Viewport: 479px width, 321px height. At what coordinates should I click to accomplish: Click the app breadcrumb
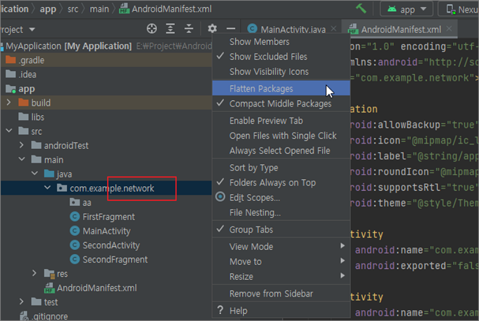point(48,9)
